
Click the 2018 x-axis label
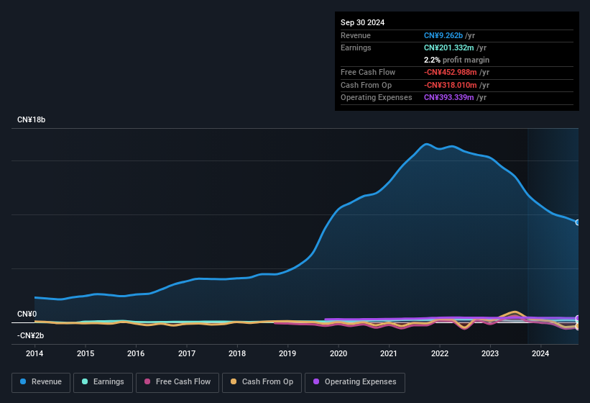(237, 353)
